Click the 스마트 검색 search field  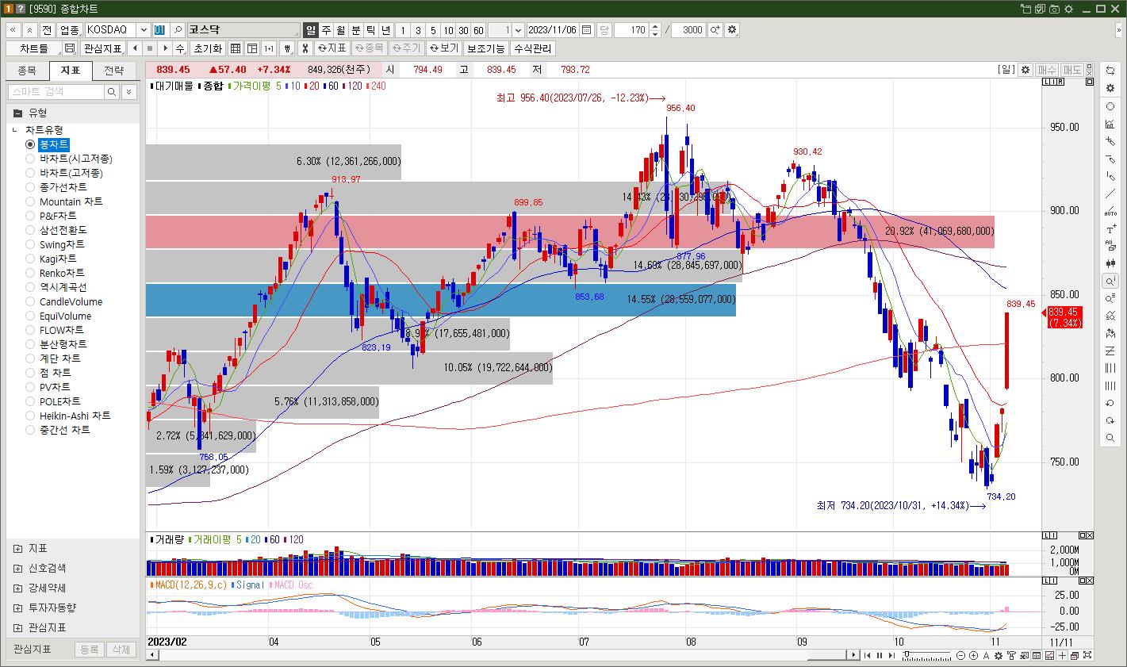click(56, 92)
